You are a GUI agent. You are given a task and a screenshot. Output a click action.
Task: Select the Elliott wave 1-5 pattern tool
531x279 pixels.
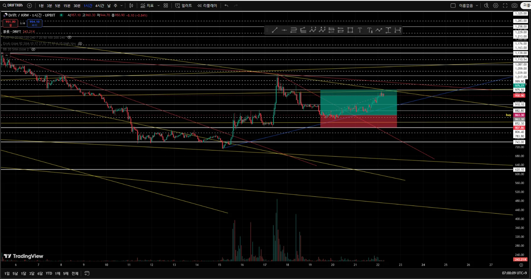[312, 30]
